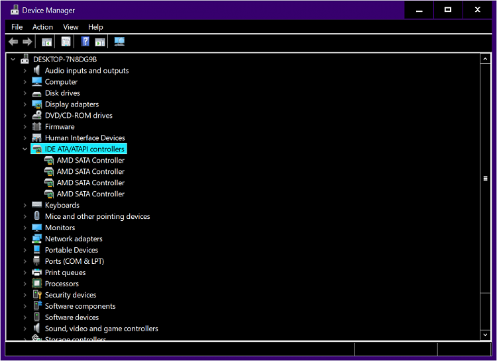Maximize the Device Manager window
Image resolution: width=497 pixels, height=361 pixels.
(x=448, y=10)
